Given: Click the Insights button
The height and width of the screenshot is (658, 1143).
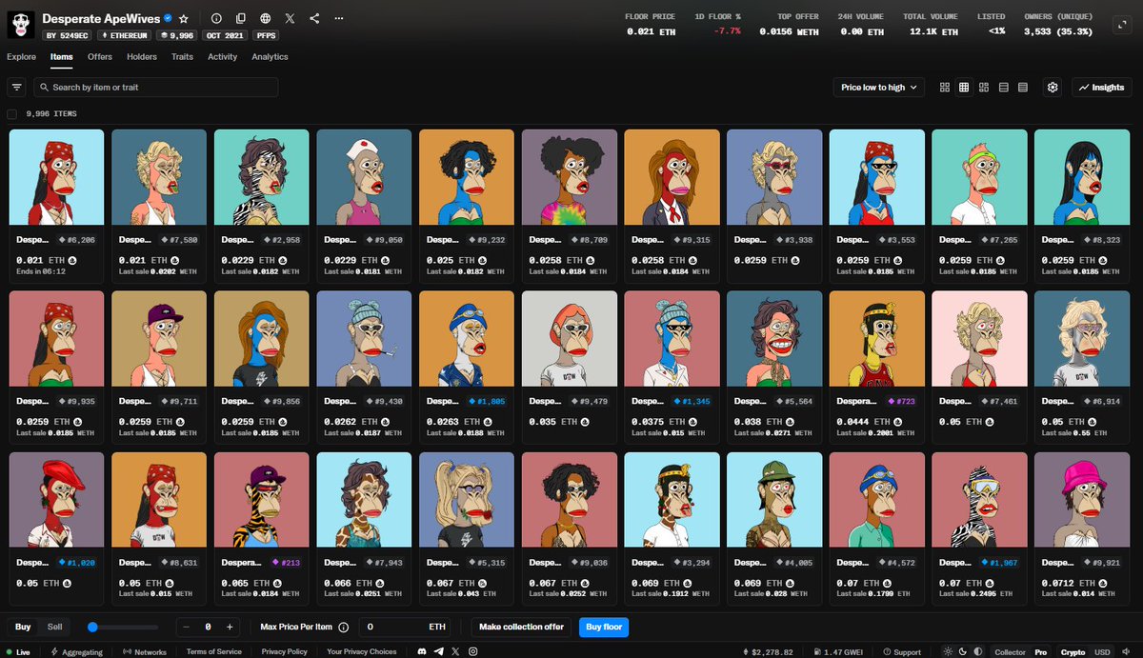Looking at the screenshot, I should click(x=1101, y=87).
